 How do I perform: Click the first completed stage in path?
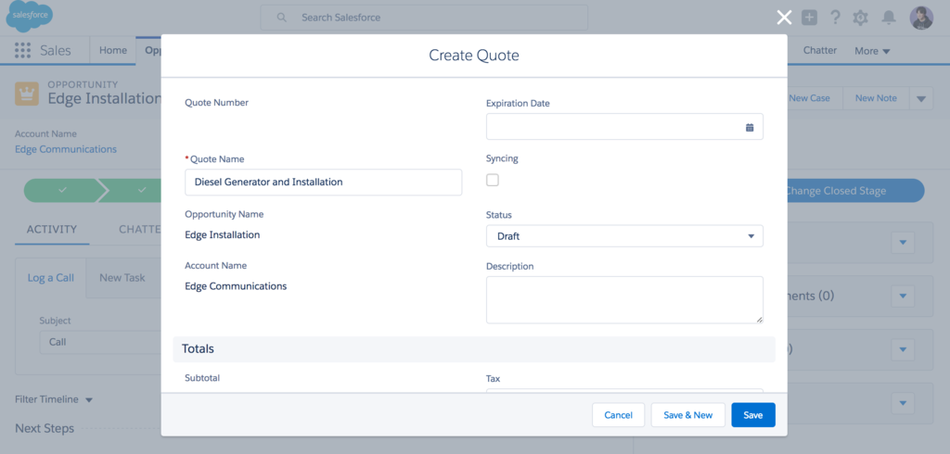62,190
